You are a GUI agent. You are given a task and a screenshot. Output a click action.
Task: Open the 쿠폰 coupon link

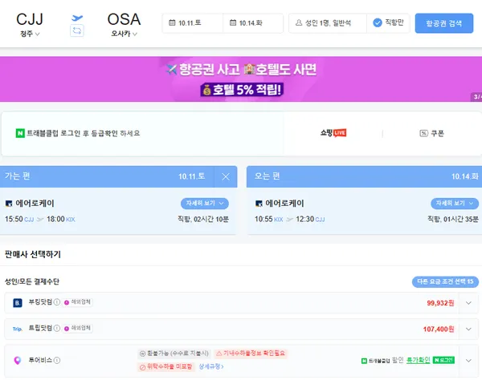(431, 133)
